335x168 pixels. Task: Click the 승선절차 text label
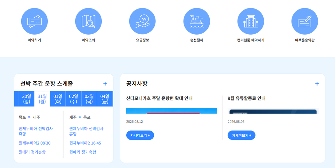click(197, 40)
